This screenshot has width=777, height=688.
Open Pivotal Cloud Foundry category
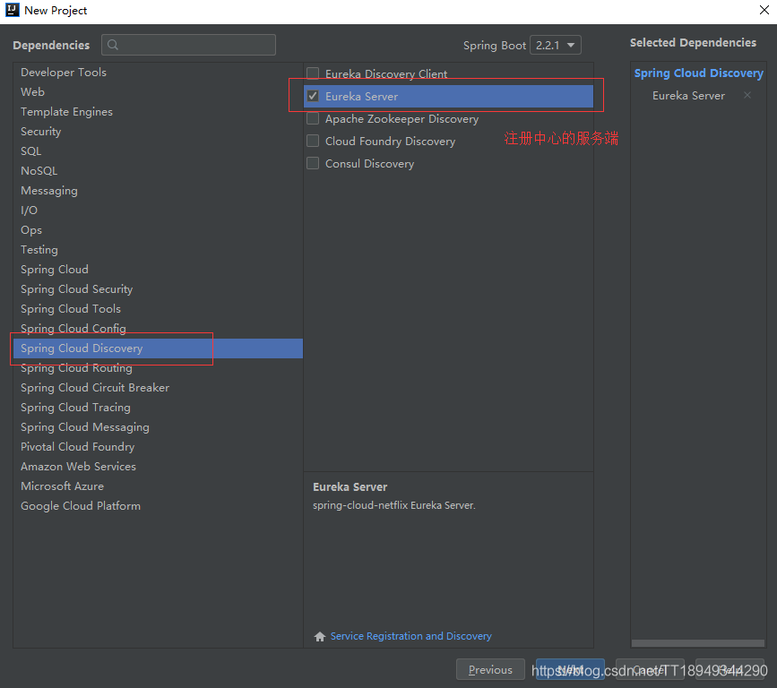pos(158,447)
